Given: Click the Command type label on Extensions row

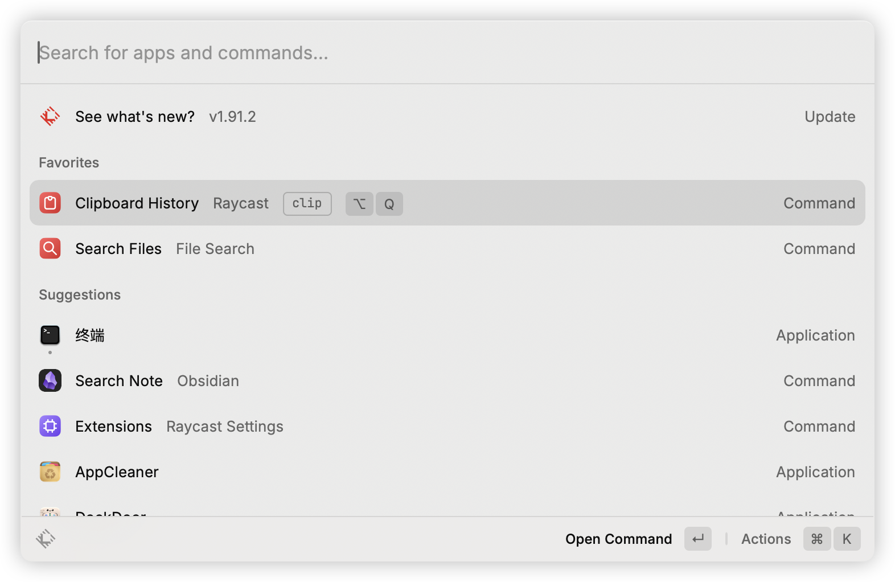Looking at the screenshot, I should [819, 427].
